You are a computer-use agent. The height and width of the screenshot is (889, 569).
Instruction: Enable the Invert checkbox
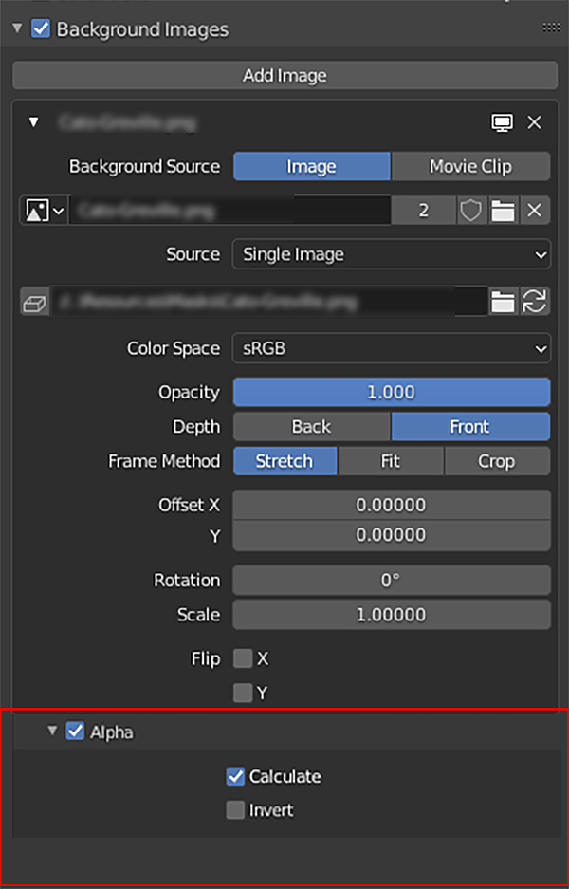click(235, 810)
